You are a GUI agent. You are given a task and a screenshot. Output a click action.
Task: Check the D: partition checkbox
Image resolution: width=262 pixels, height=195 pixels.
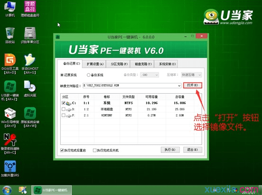(63, 109)
